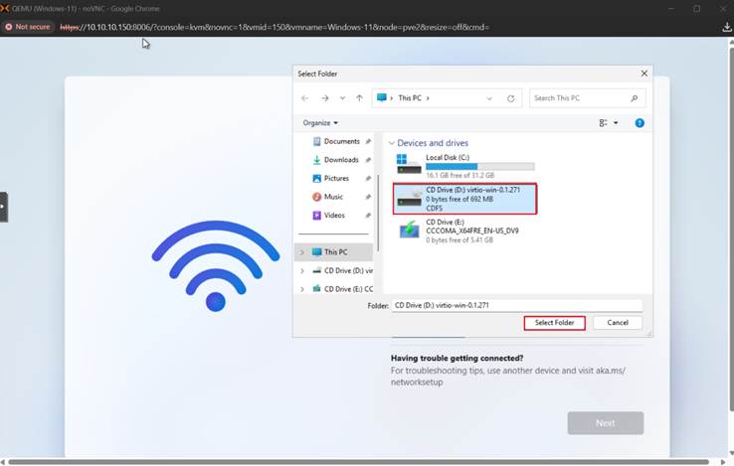Viewport: 734px width, 466px height.
Task: Collapse the Devices and drives group
Action: [x=392, y=143]
